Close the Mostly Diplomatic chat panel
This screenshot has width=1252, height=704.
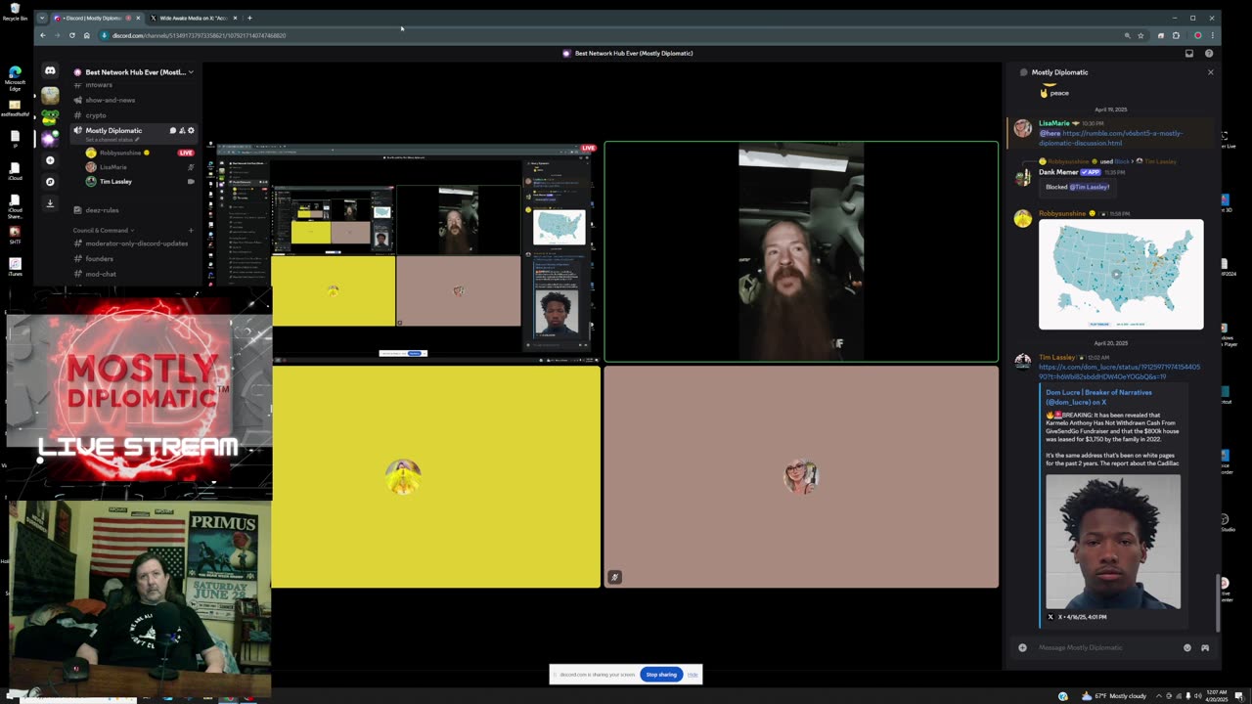[1210, 72]
